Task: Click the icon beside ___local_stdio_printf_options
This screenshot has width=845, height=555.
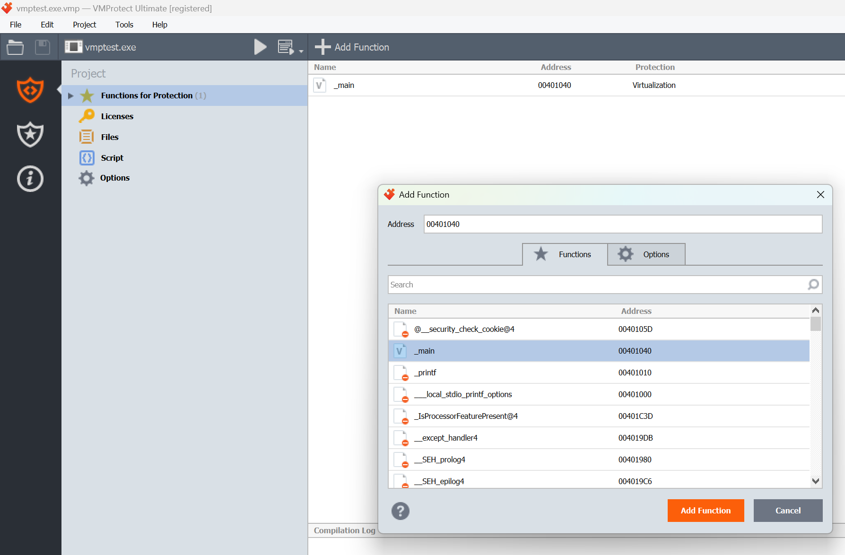Action: point(401,395)
